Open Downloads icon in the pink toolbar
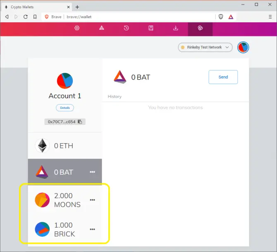The image size is (277, 252). point(176,28)
